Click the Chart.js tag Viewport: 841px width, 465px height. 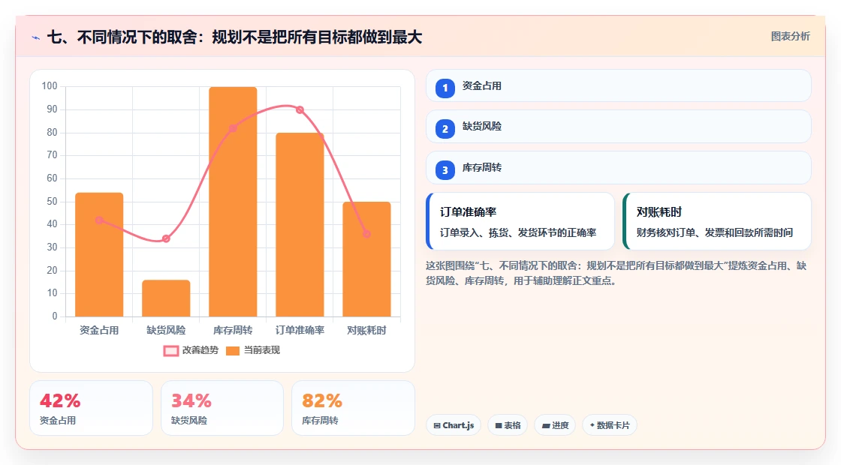point(454,425)
